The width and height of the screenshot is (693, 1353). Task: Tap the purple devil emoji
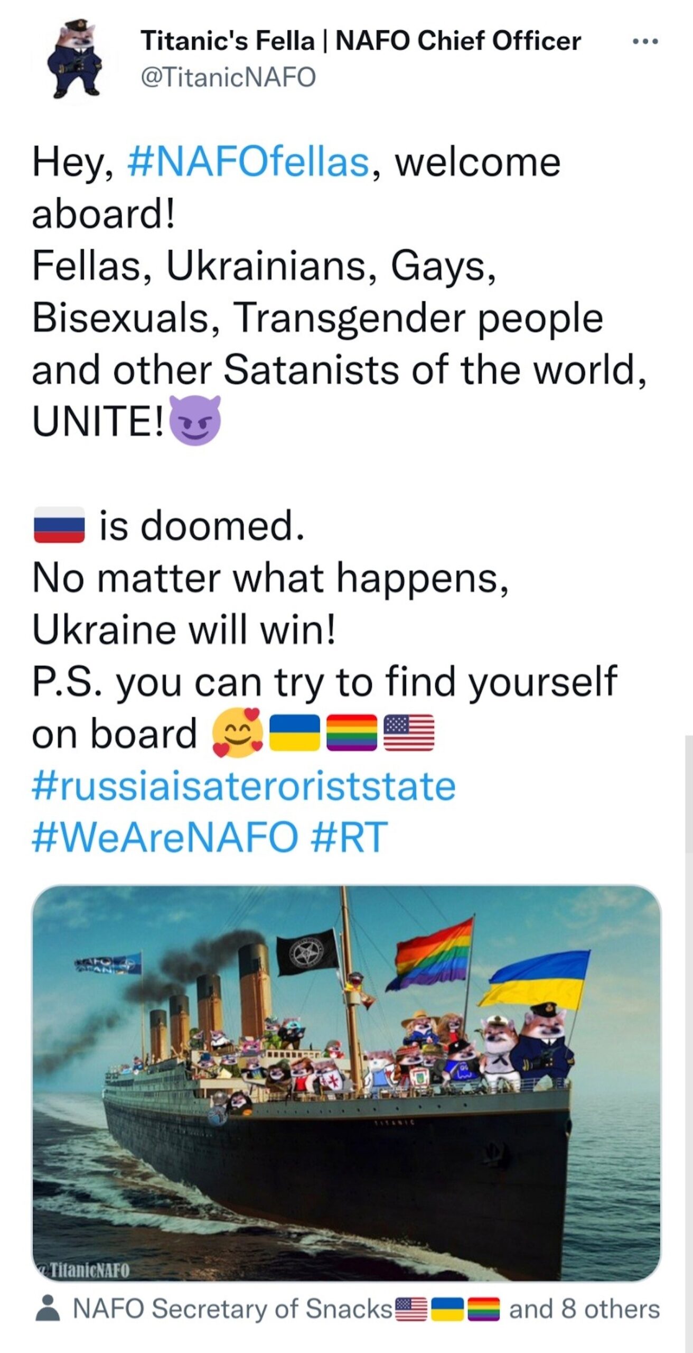[x=195, y=421]
